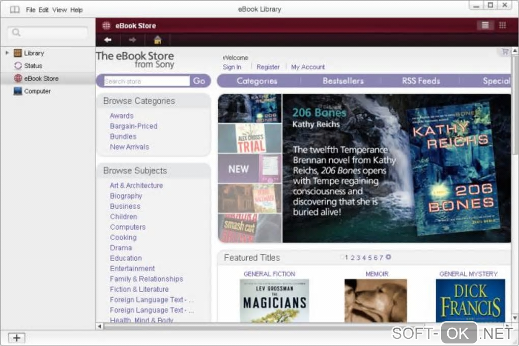
Task: Open the Bestsellers store tab
Action: (x=343, y=81)
